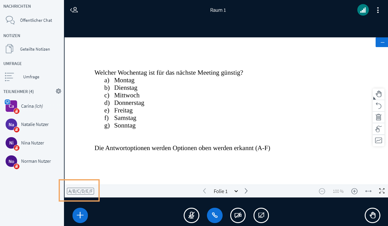
Task: Open Geteilte Notizen
Action: click(x=35, y=49)
